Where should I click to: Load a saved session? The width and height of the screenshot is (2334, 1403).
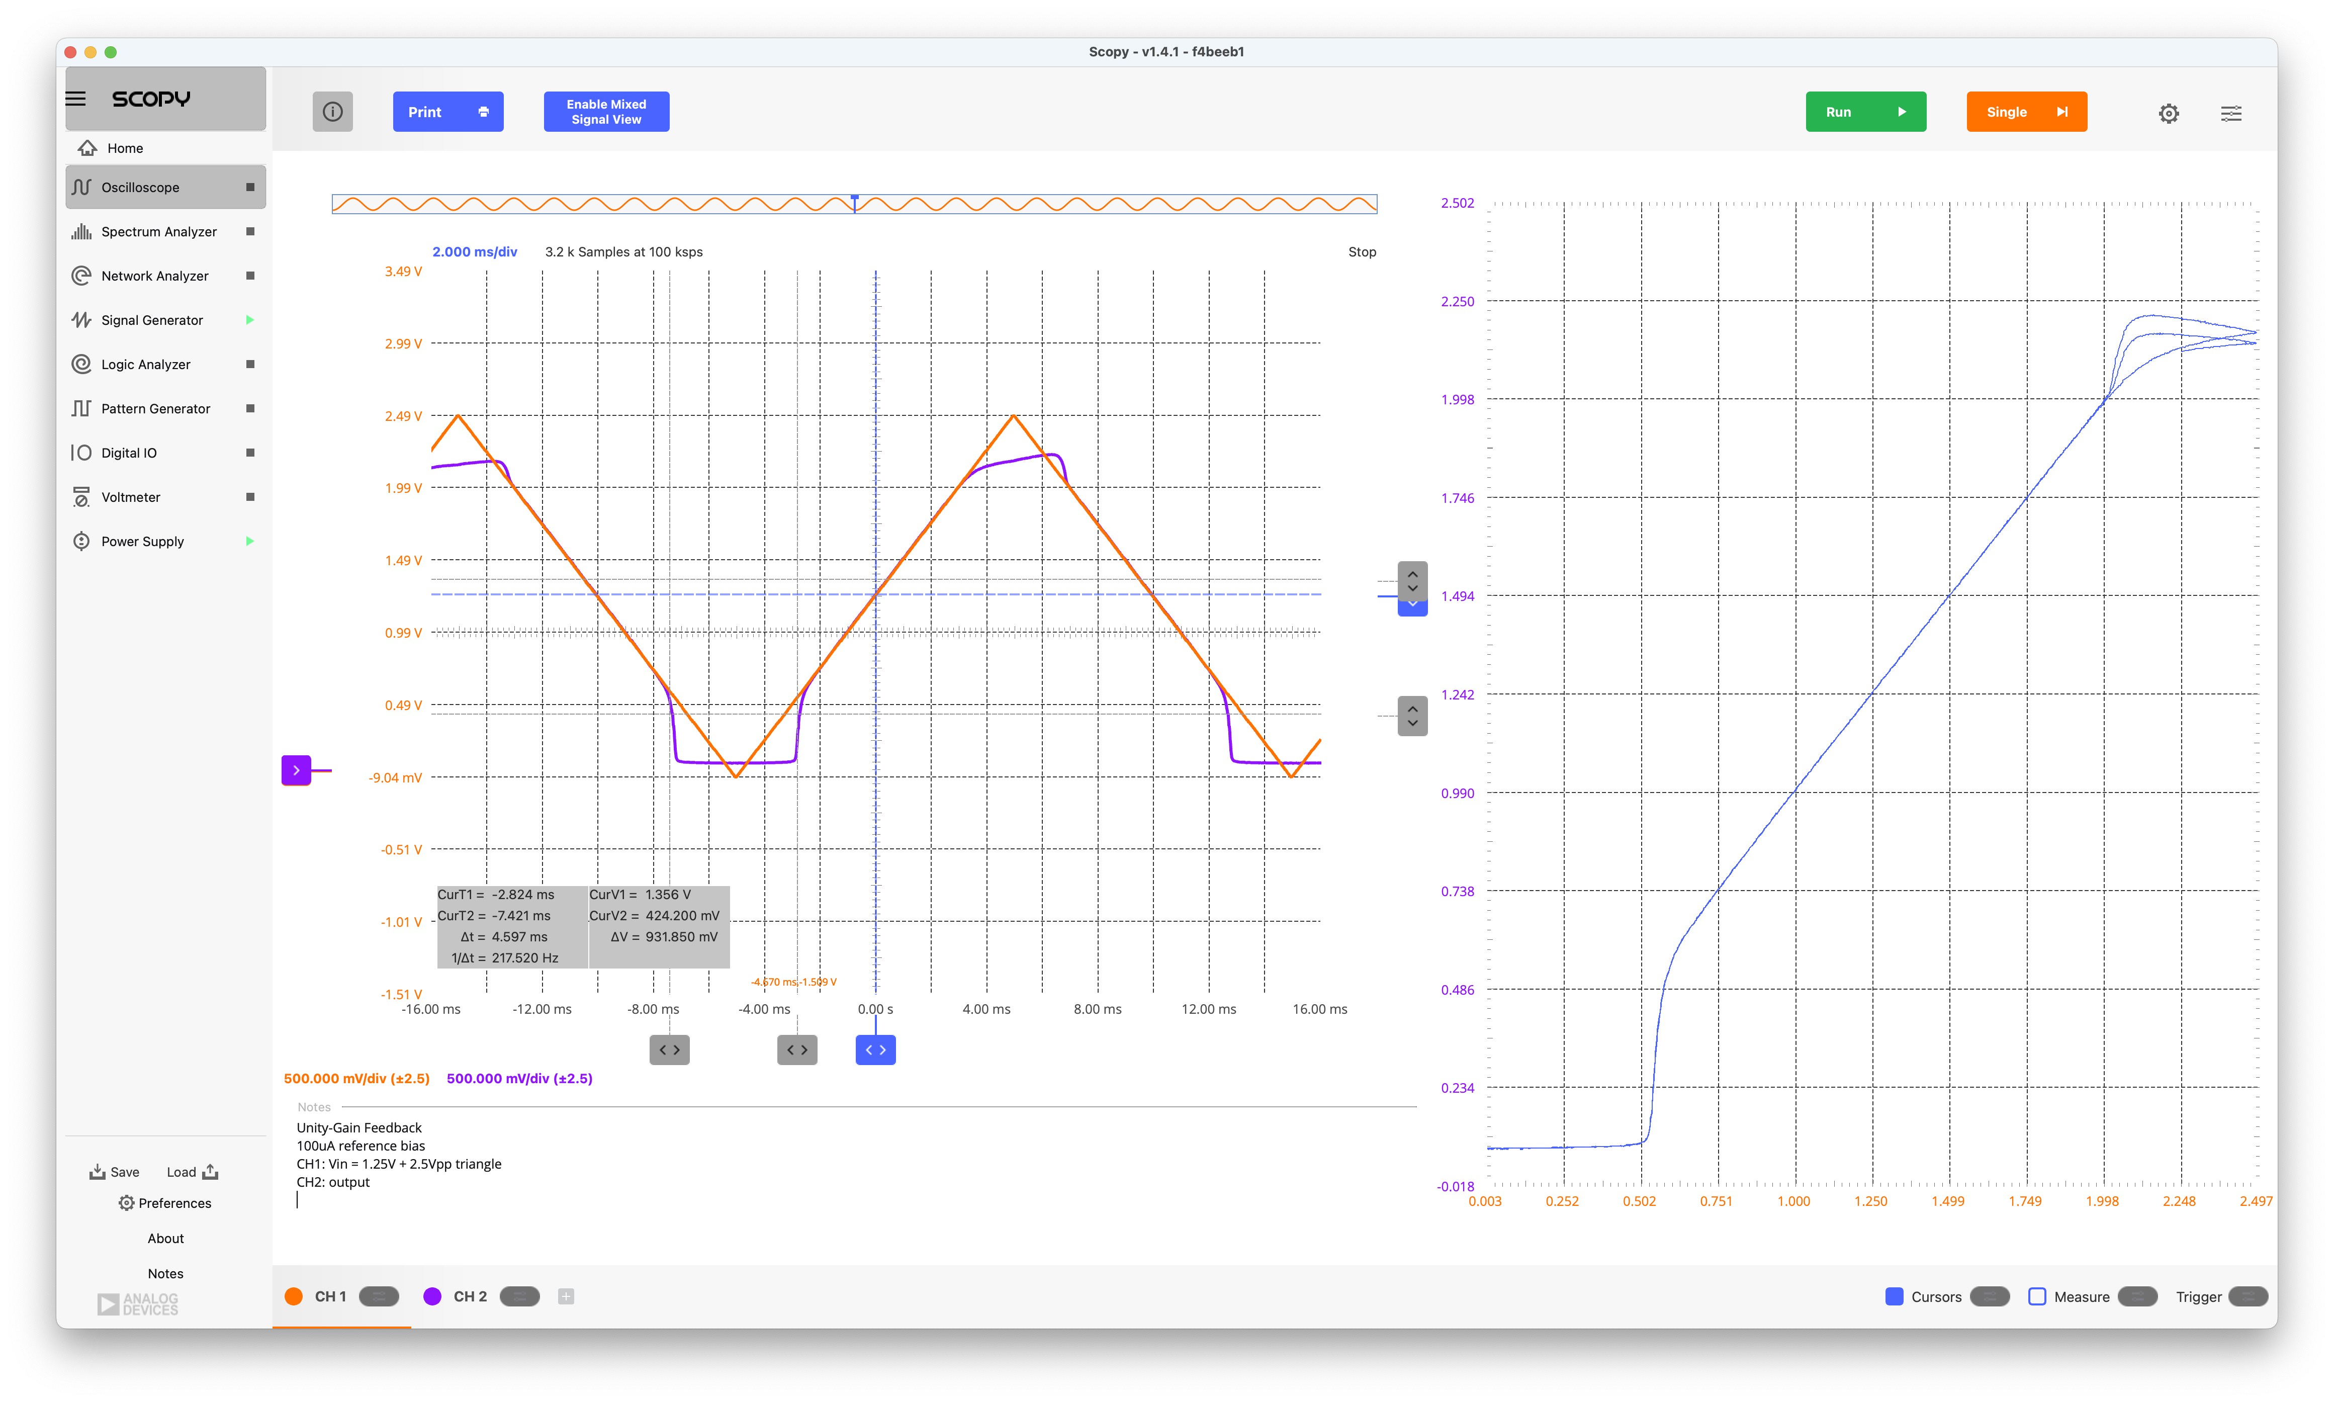[x=193, y=1172]
